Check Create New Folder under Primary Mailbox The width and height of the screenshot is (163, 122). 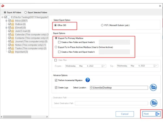59,42
